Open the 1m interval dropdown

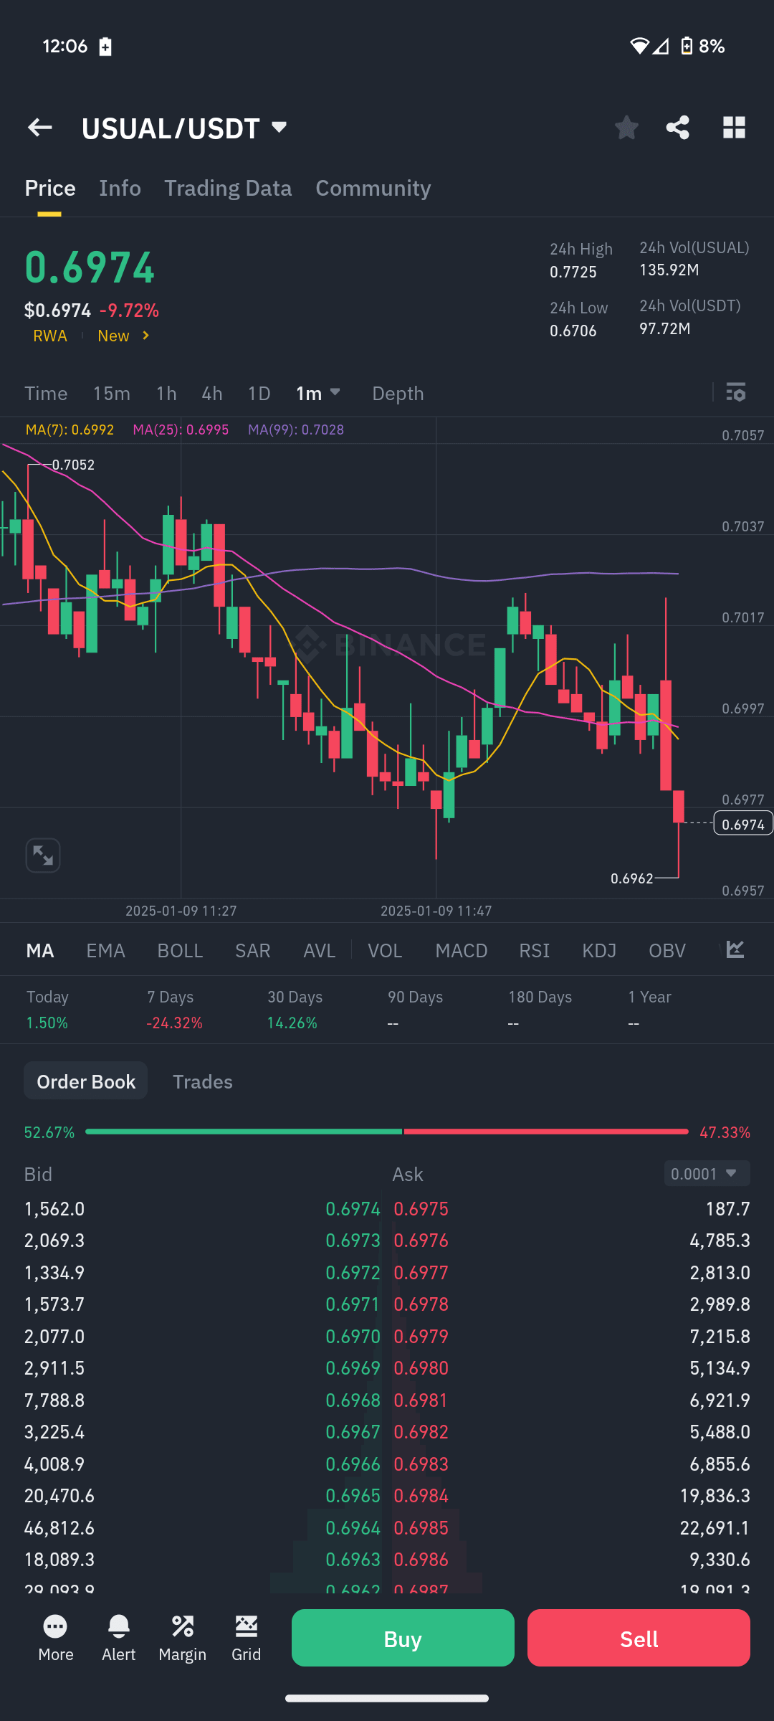point(318,393)
